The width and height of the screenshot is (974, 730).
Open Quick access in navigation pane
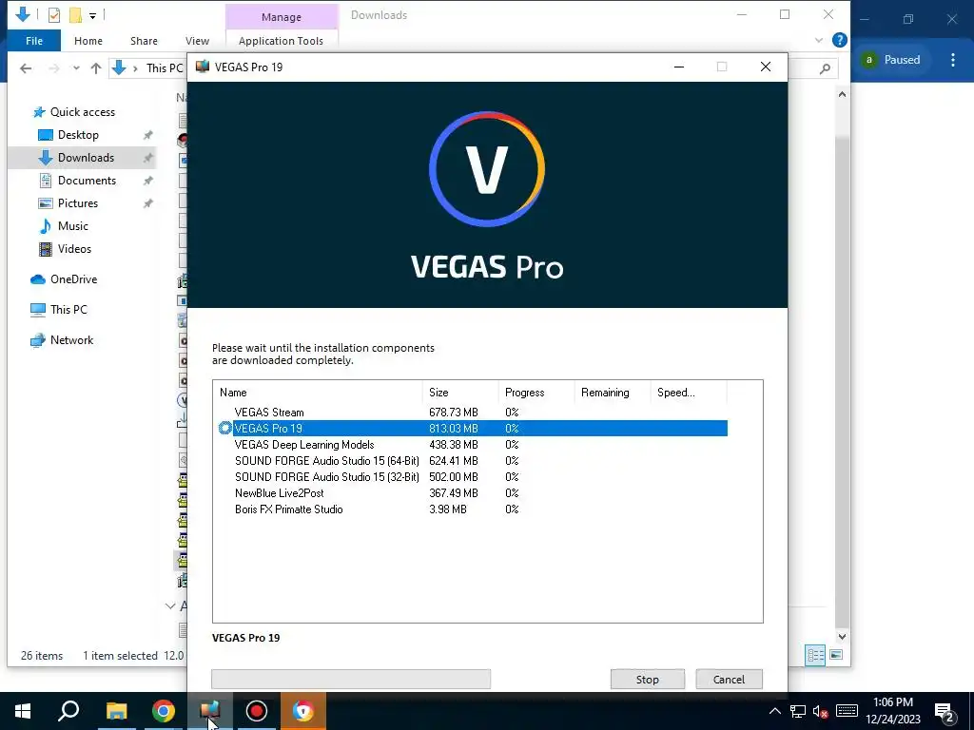point(83,112)
